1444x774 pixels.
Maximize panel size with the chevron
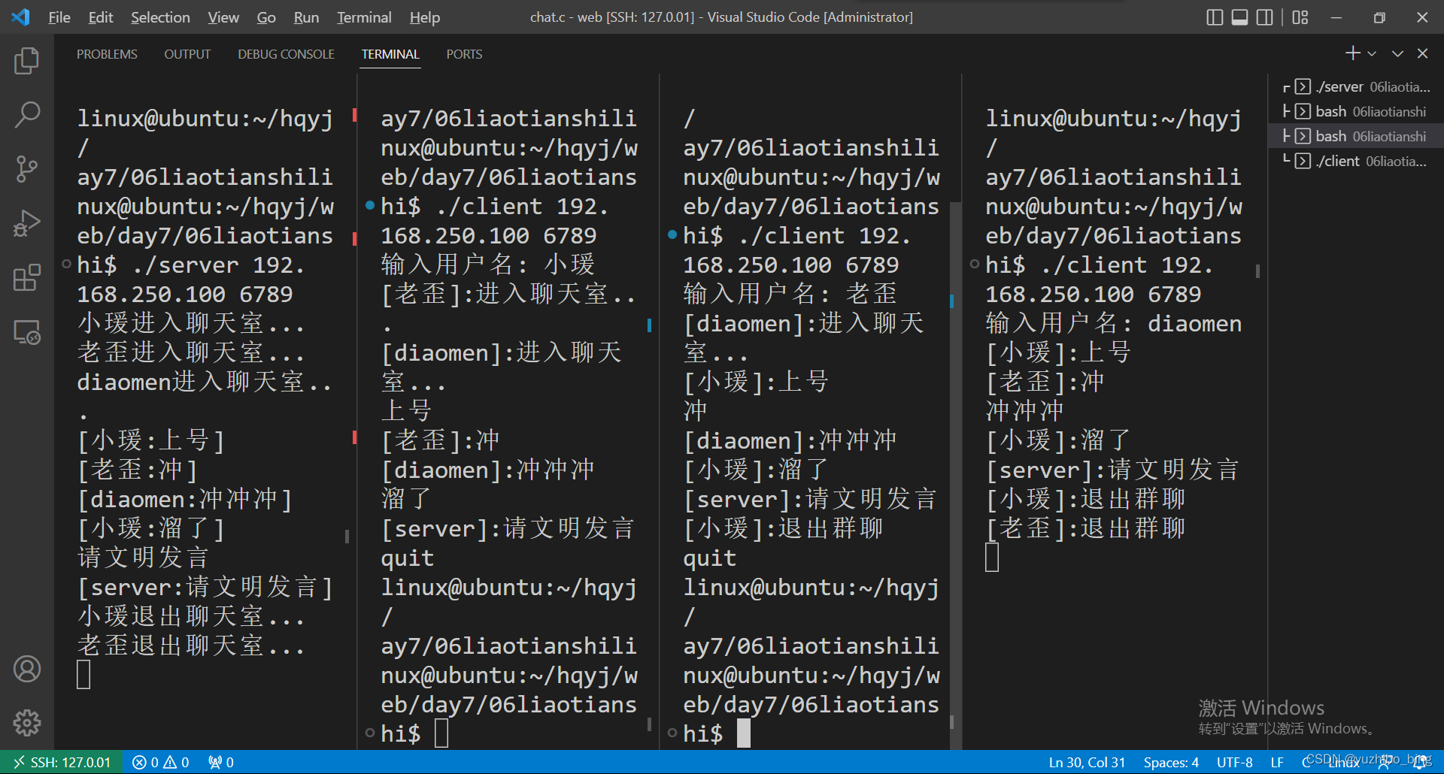coord(1397,53)
